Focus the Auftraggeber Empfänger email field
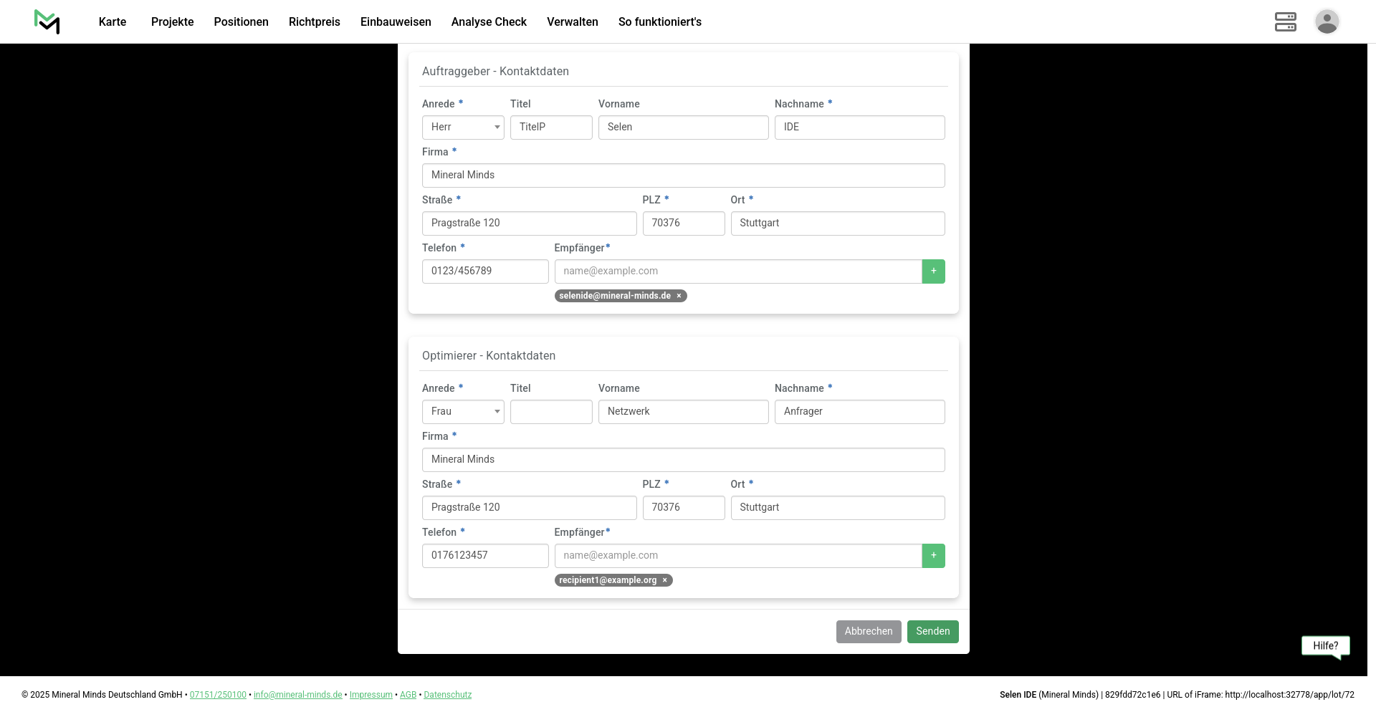The height and width of the screenshot is (712, 1376). (x=737, y=271)
